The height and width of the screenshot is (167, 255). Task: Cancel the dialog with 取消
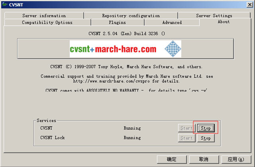pos(203,159)
